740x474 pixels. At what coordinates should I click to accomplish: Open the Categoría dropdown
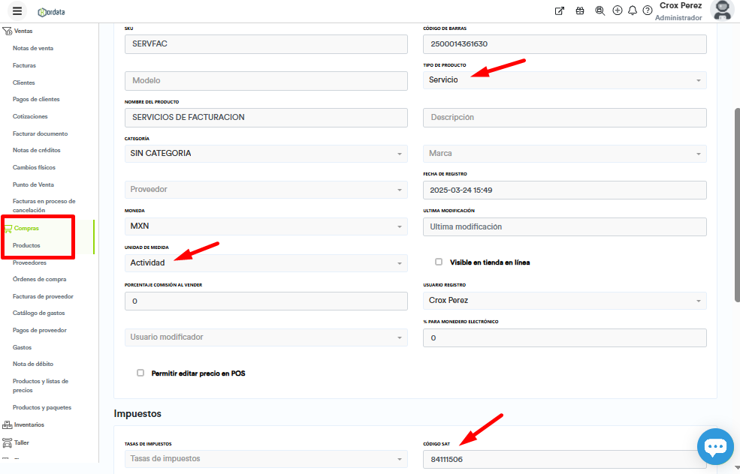click(x=266, y=154)
